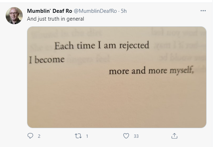Screen dimensions: 214x147
Task: Click "more and more myself," in photo
Action: 151,71
